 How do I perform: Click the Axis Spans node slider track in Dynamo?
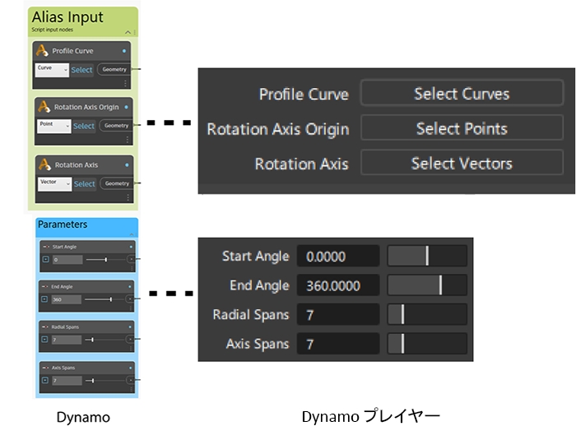point(105,381)
